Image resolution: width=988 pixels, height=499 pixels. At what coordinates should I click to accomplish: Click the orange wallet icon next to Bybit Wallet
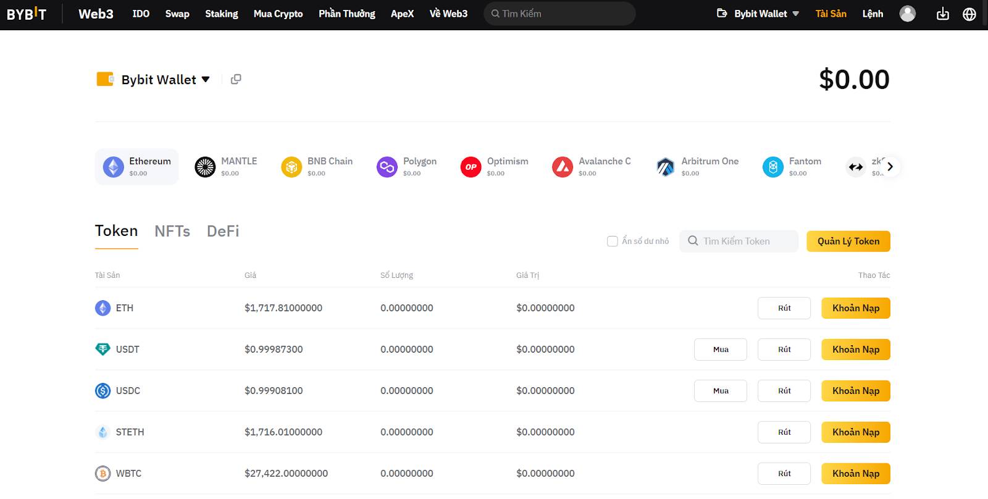(105, 79)
